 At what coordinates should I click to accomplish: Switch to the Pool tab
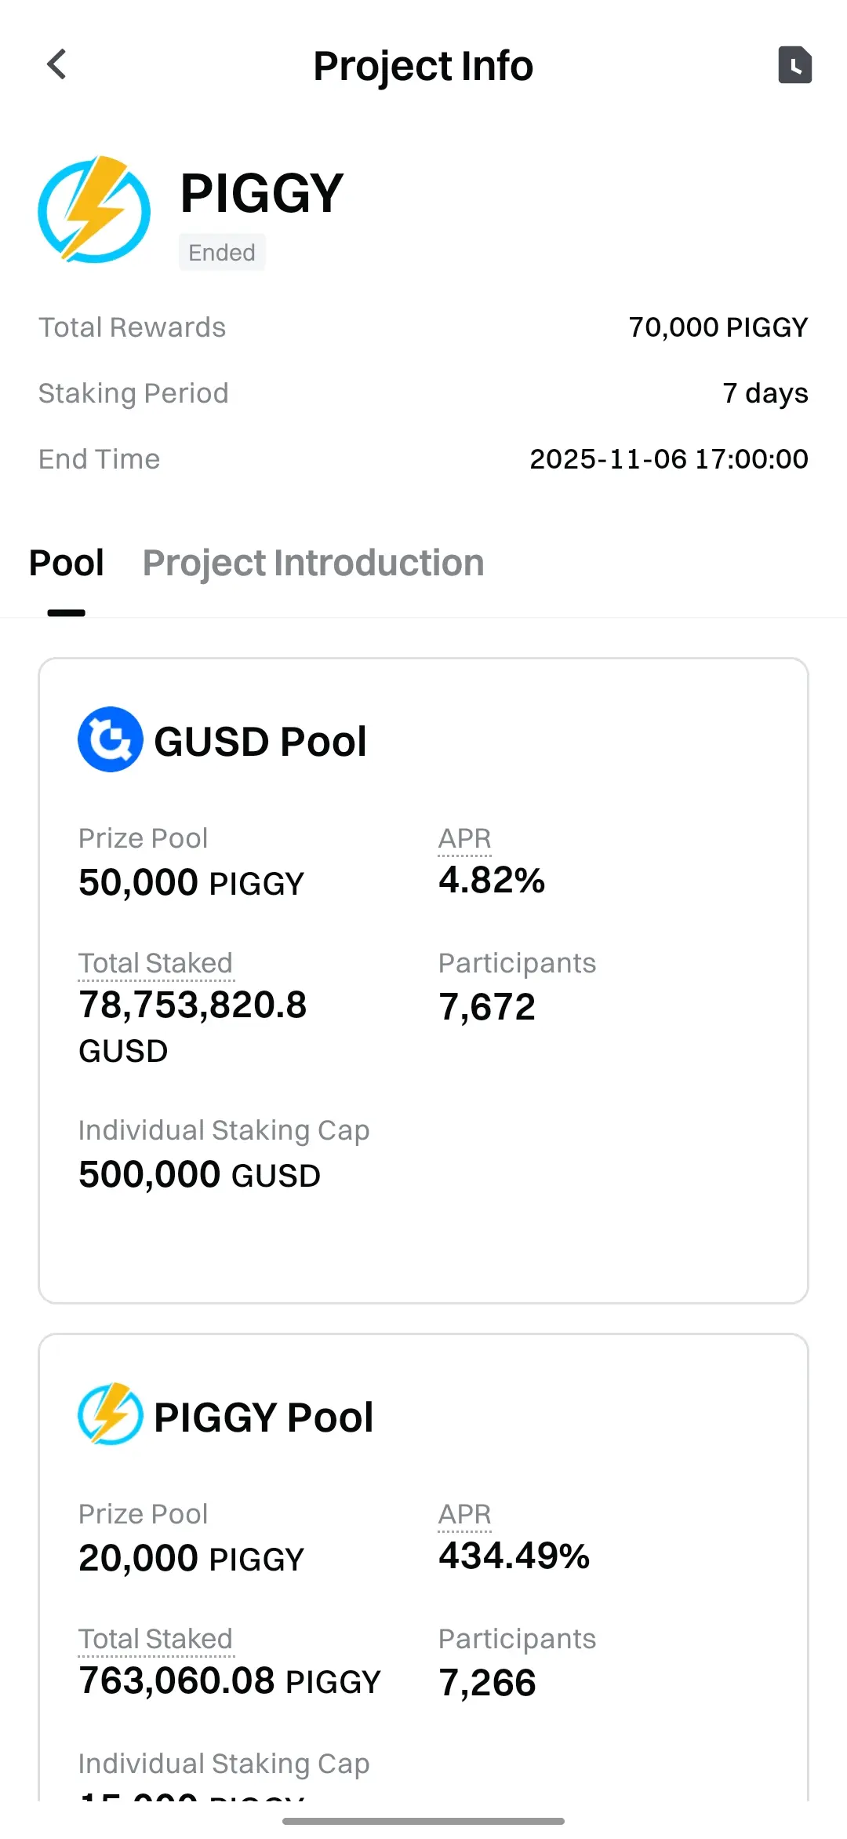[67, 564]
